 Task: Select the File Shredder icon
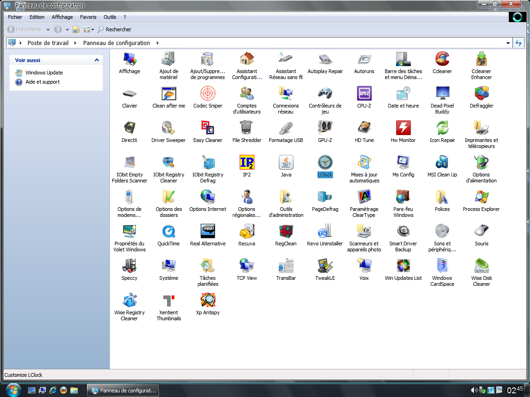click(247, 128)
